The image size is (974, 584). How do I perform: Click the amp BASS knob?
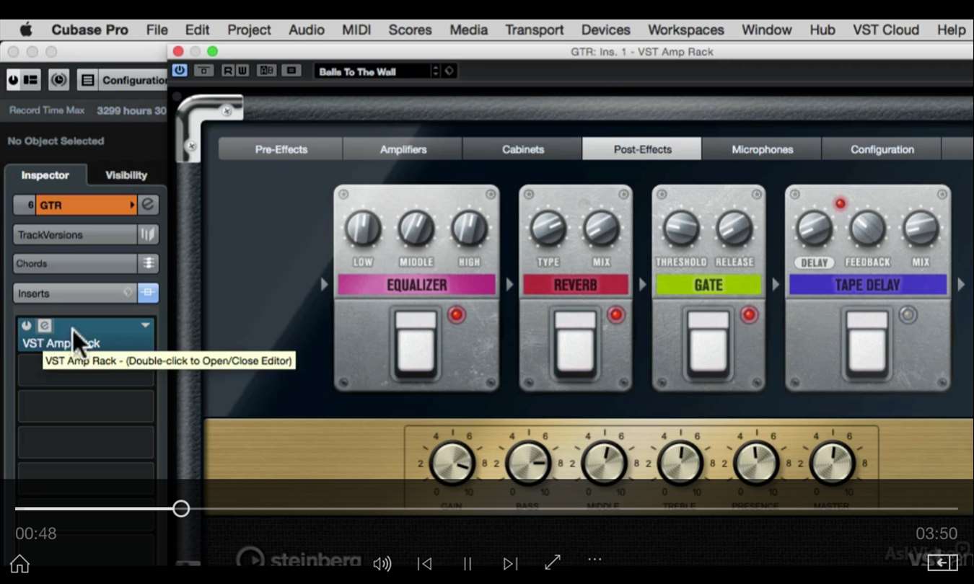tap(528, 463)
